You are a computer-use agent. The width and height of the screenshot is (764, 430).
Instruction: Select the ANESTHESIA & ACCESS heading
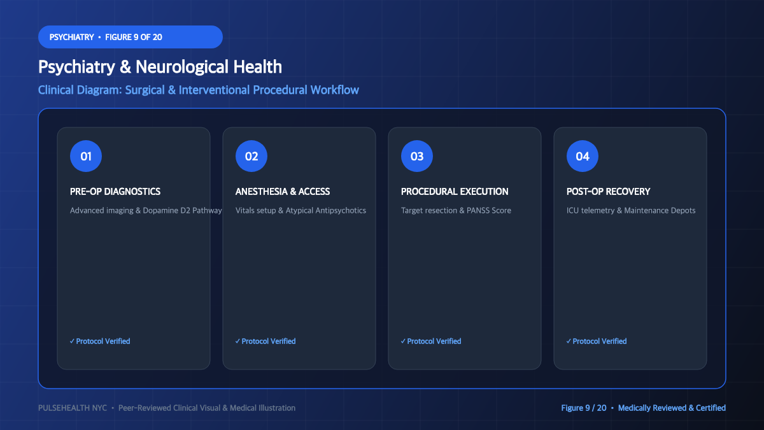point(283,191)
